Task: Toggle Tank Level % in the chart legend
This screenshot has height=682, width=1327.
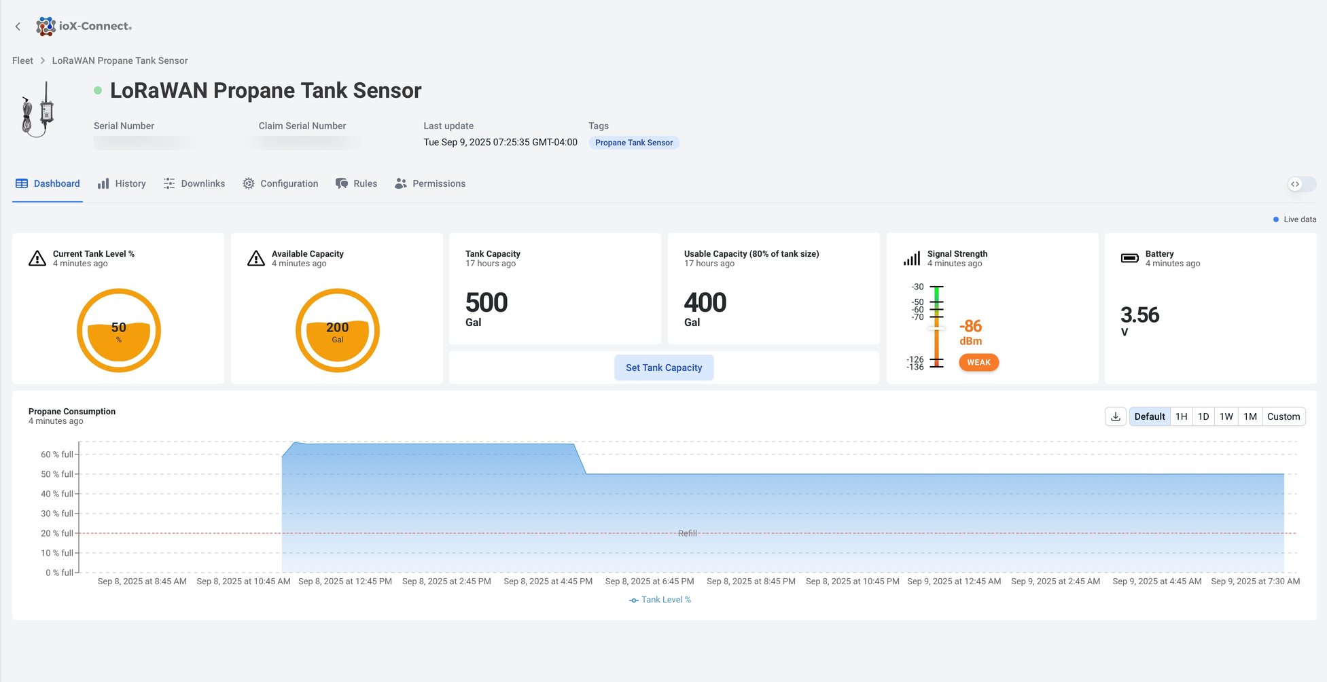Action: point(658,599)
